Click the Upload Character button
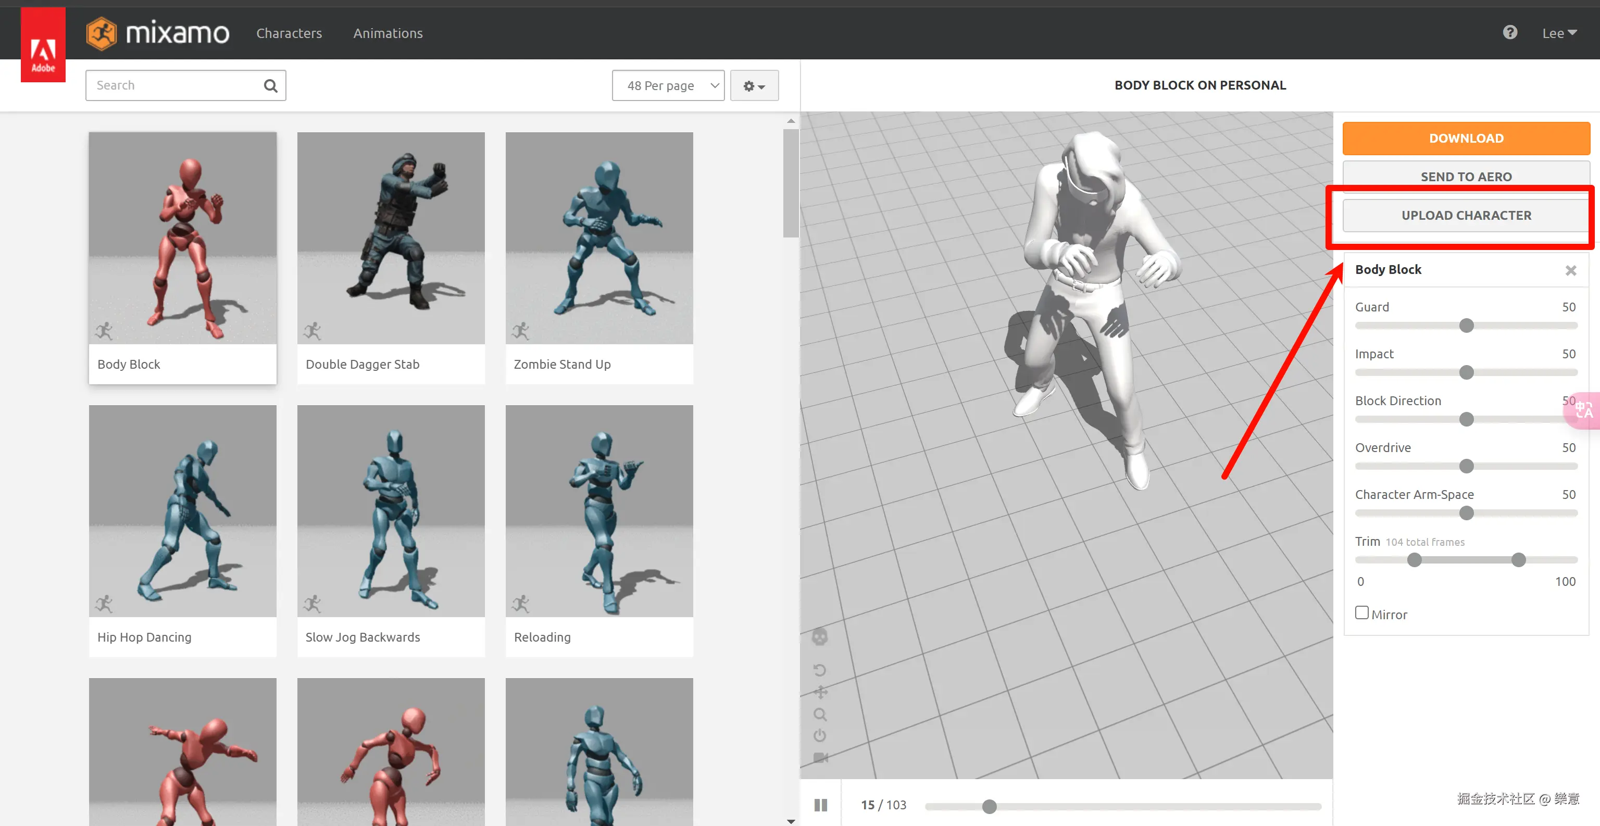The height and width of the screenshot is (826, 1600). (1466, 216)
